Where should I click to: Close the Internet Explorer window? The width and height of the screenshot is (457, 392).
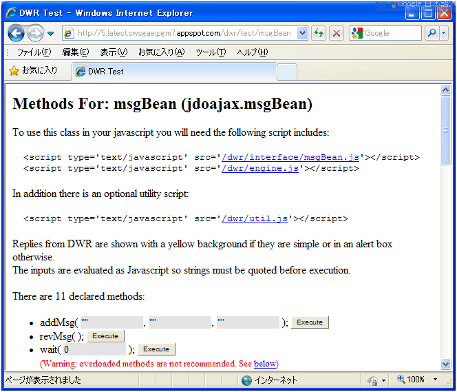tap(444, 13)
